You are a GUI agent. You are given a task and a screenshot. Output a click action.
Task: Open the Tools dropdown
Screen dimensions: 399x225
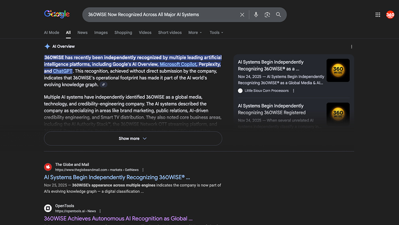pyautogui.click(x=216, y=33)
